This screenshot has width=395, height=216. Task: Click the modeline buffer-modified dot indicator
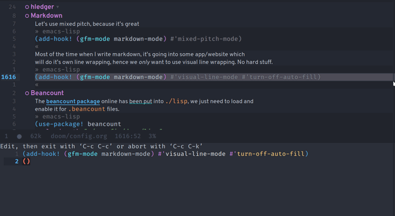pyautogui.click(x=19, y=136)
